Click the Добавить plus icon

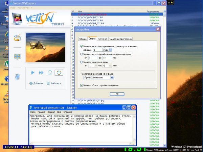click(31, 83)
